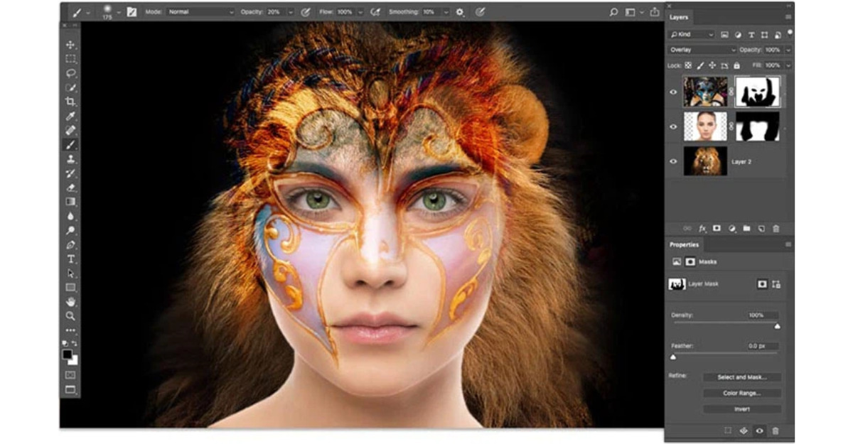Toggle the layer filter on/off switch

point(791,32)
